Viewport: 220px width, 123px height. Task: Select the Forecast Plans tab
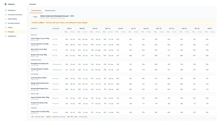click(x=36, y=11)
